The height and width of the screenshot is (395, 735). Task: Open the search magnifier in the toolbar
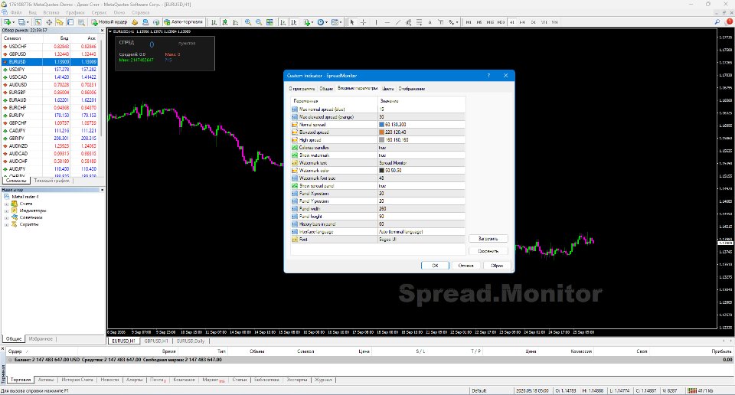717,22
